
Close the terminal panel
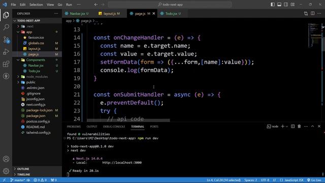pyautogui.click(x=319, y=127)
